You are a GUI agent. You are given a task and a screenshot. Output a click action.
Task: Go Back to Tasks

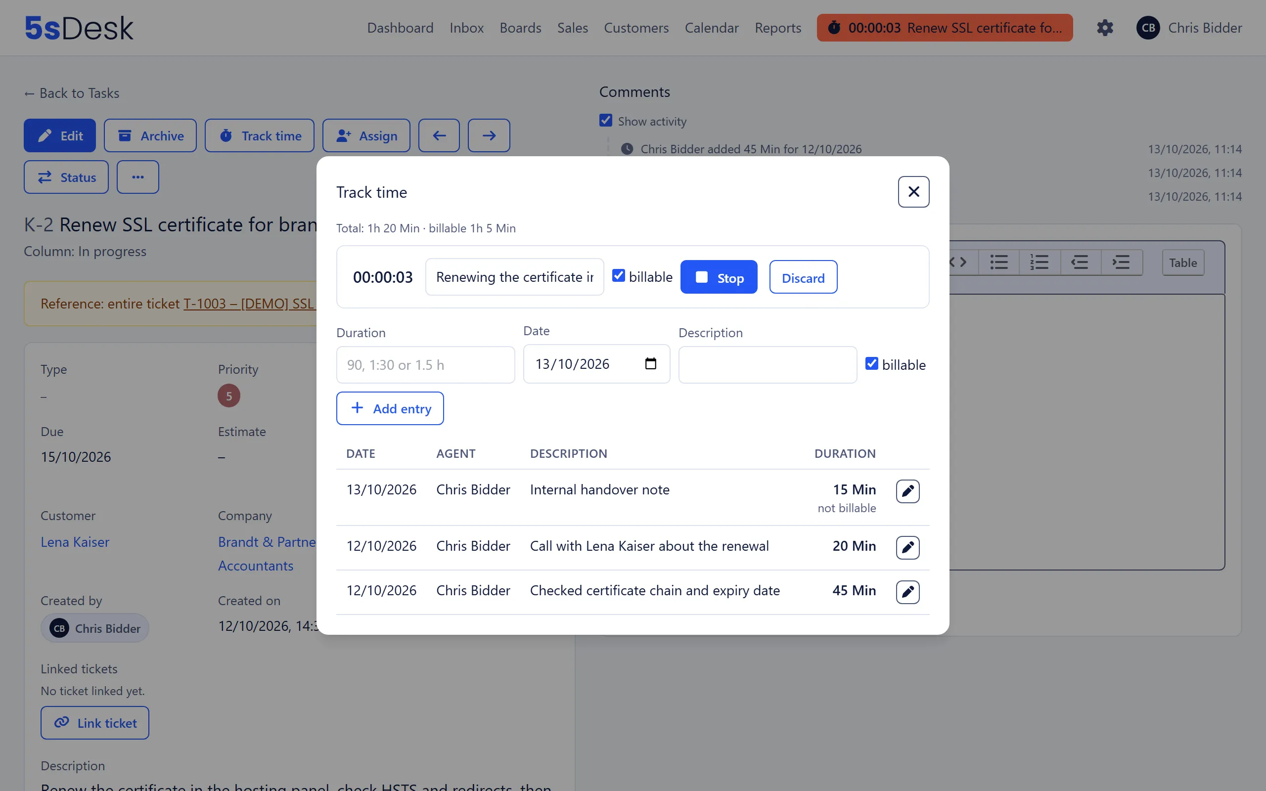[x=72, y=93]
